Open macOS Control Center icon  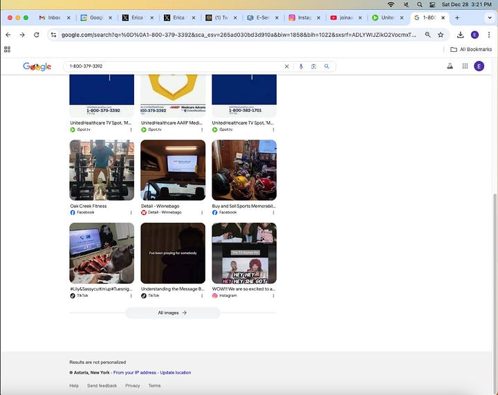[x=432, y=4]
